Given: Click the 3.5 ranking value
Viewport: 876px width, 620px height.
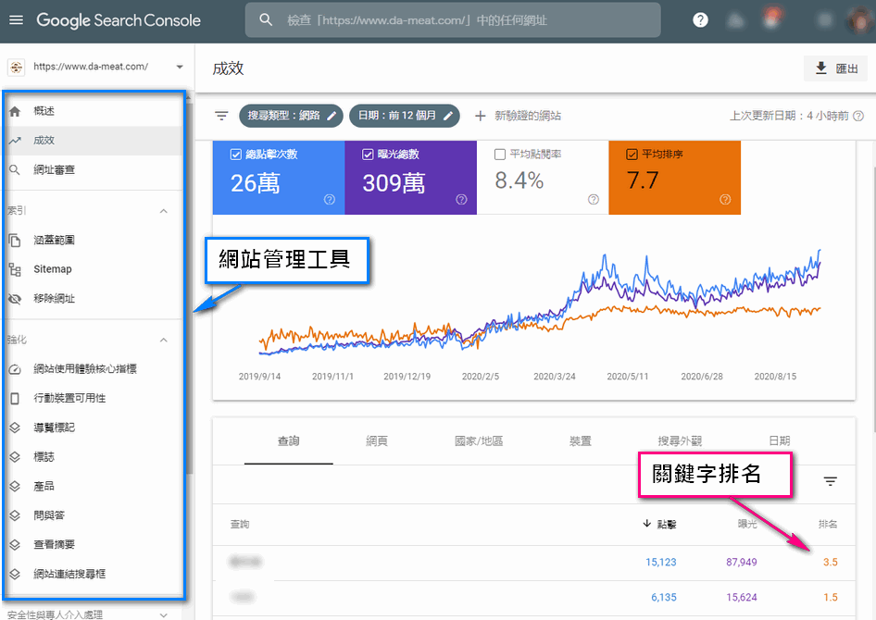Looking at the screenshot, I should [831, 562].
